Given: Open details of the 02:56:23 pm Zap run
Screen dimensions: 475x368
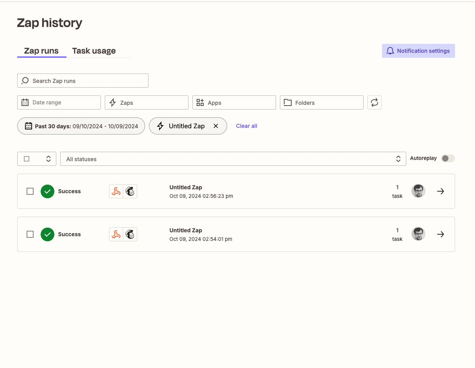Looking at the screenshot, I should (x=441, y=191).
